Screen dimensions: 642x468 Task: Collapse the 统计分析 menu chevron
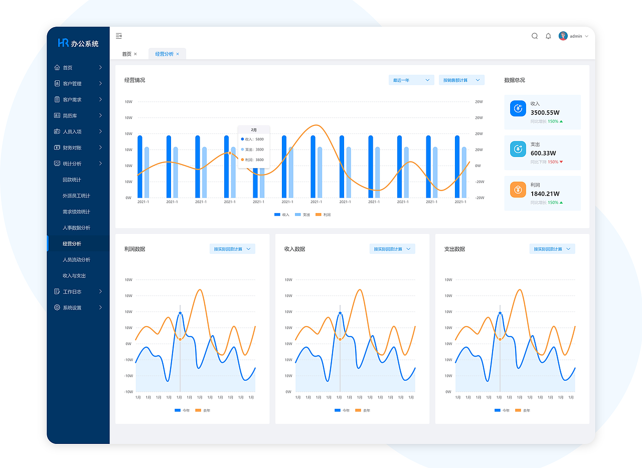coord(100,164)
